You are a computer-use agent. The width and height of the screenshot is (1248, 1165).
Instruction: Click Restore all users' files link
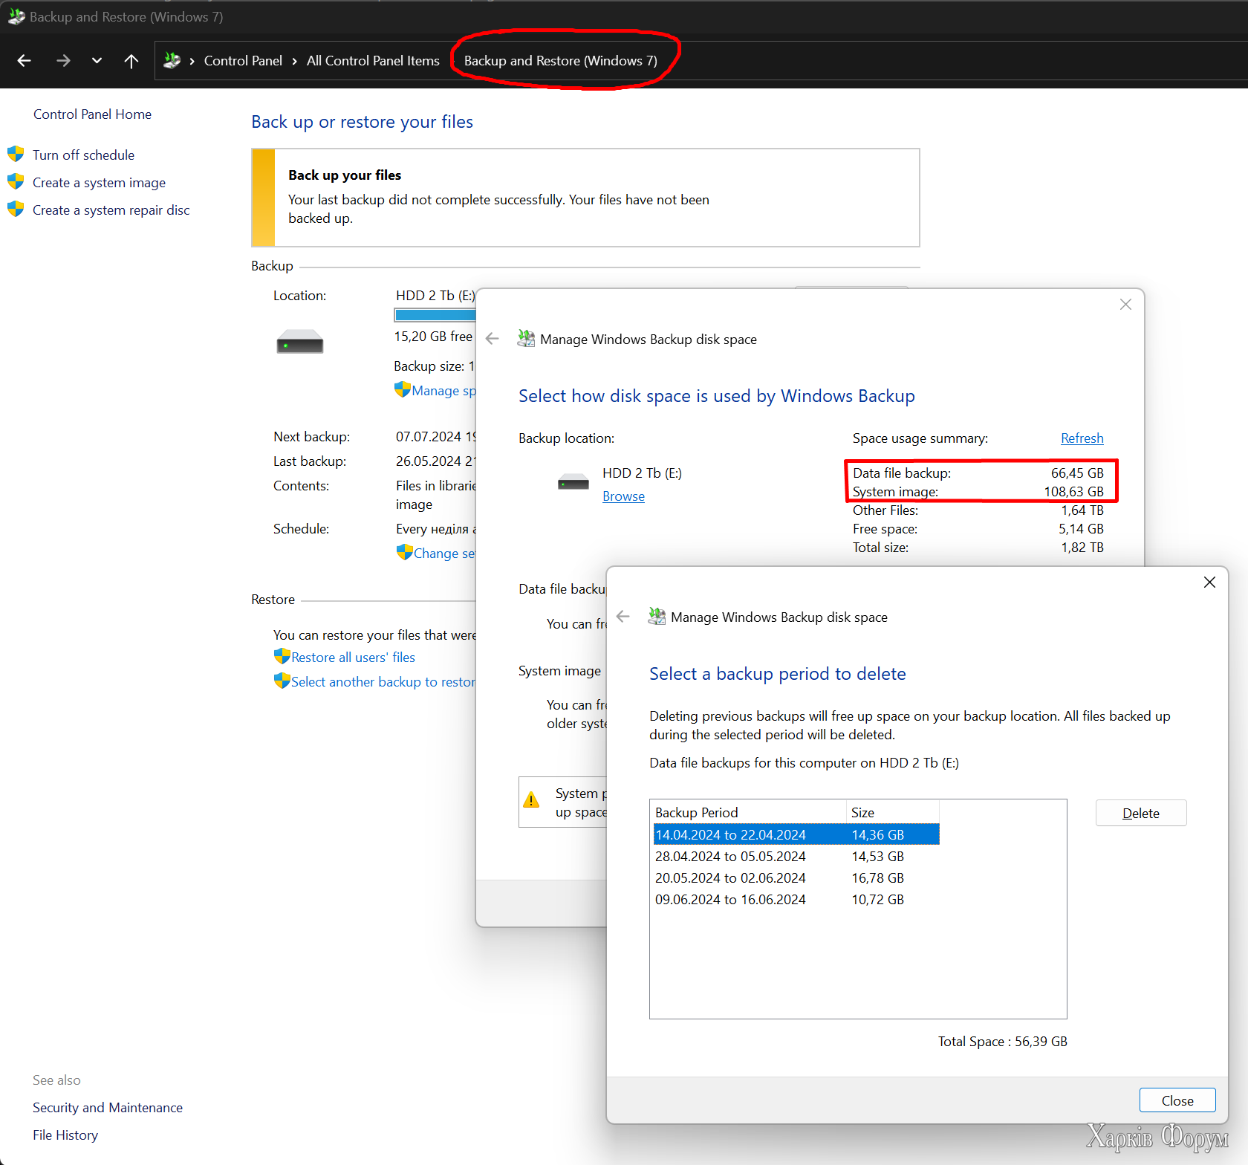(x=353, y=658)
